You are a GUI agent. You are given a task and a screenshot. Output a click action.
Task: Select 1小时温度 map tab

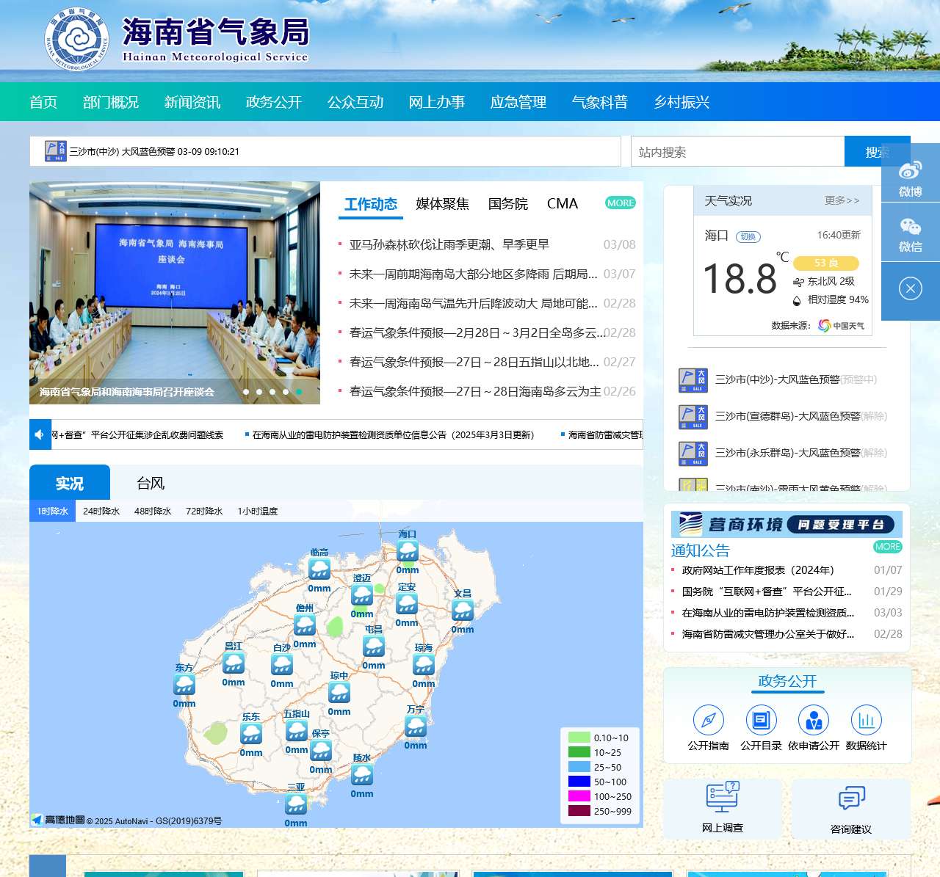click(258, 512)
